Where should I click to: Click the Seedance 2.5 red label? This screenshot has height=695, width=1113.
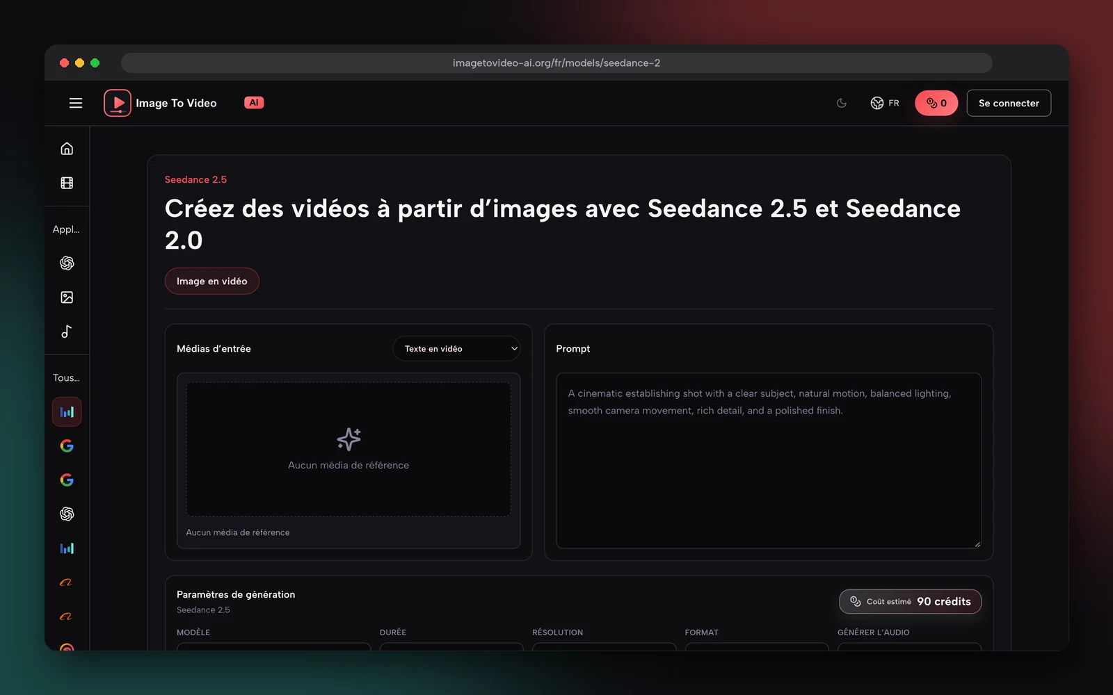coord(195,179)
